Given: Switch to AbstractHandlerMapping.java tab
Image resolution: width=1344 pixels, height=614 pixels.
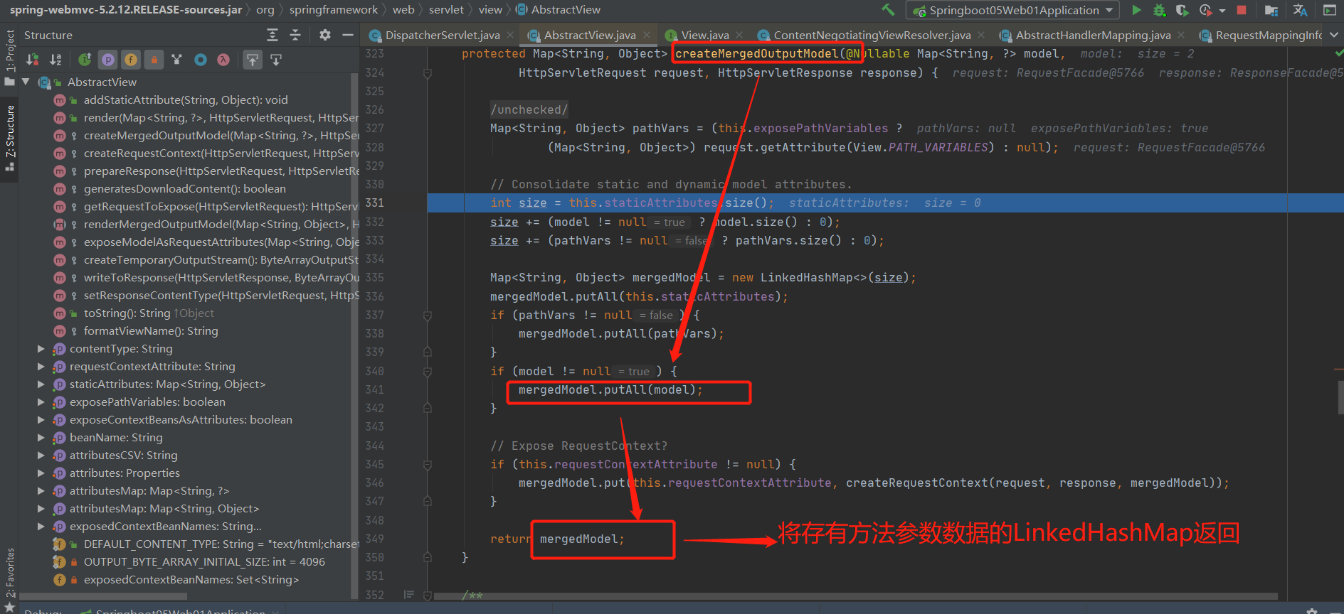Looking at the screenshot, I should 1093,35.
